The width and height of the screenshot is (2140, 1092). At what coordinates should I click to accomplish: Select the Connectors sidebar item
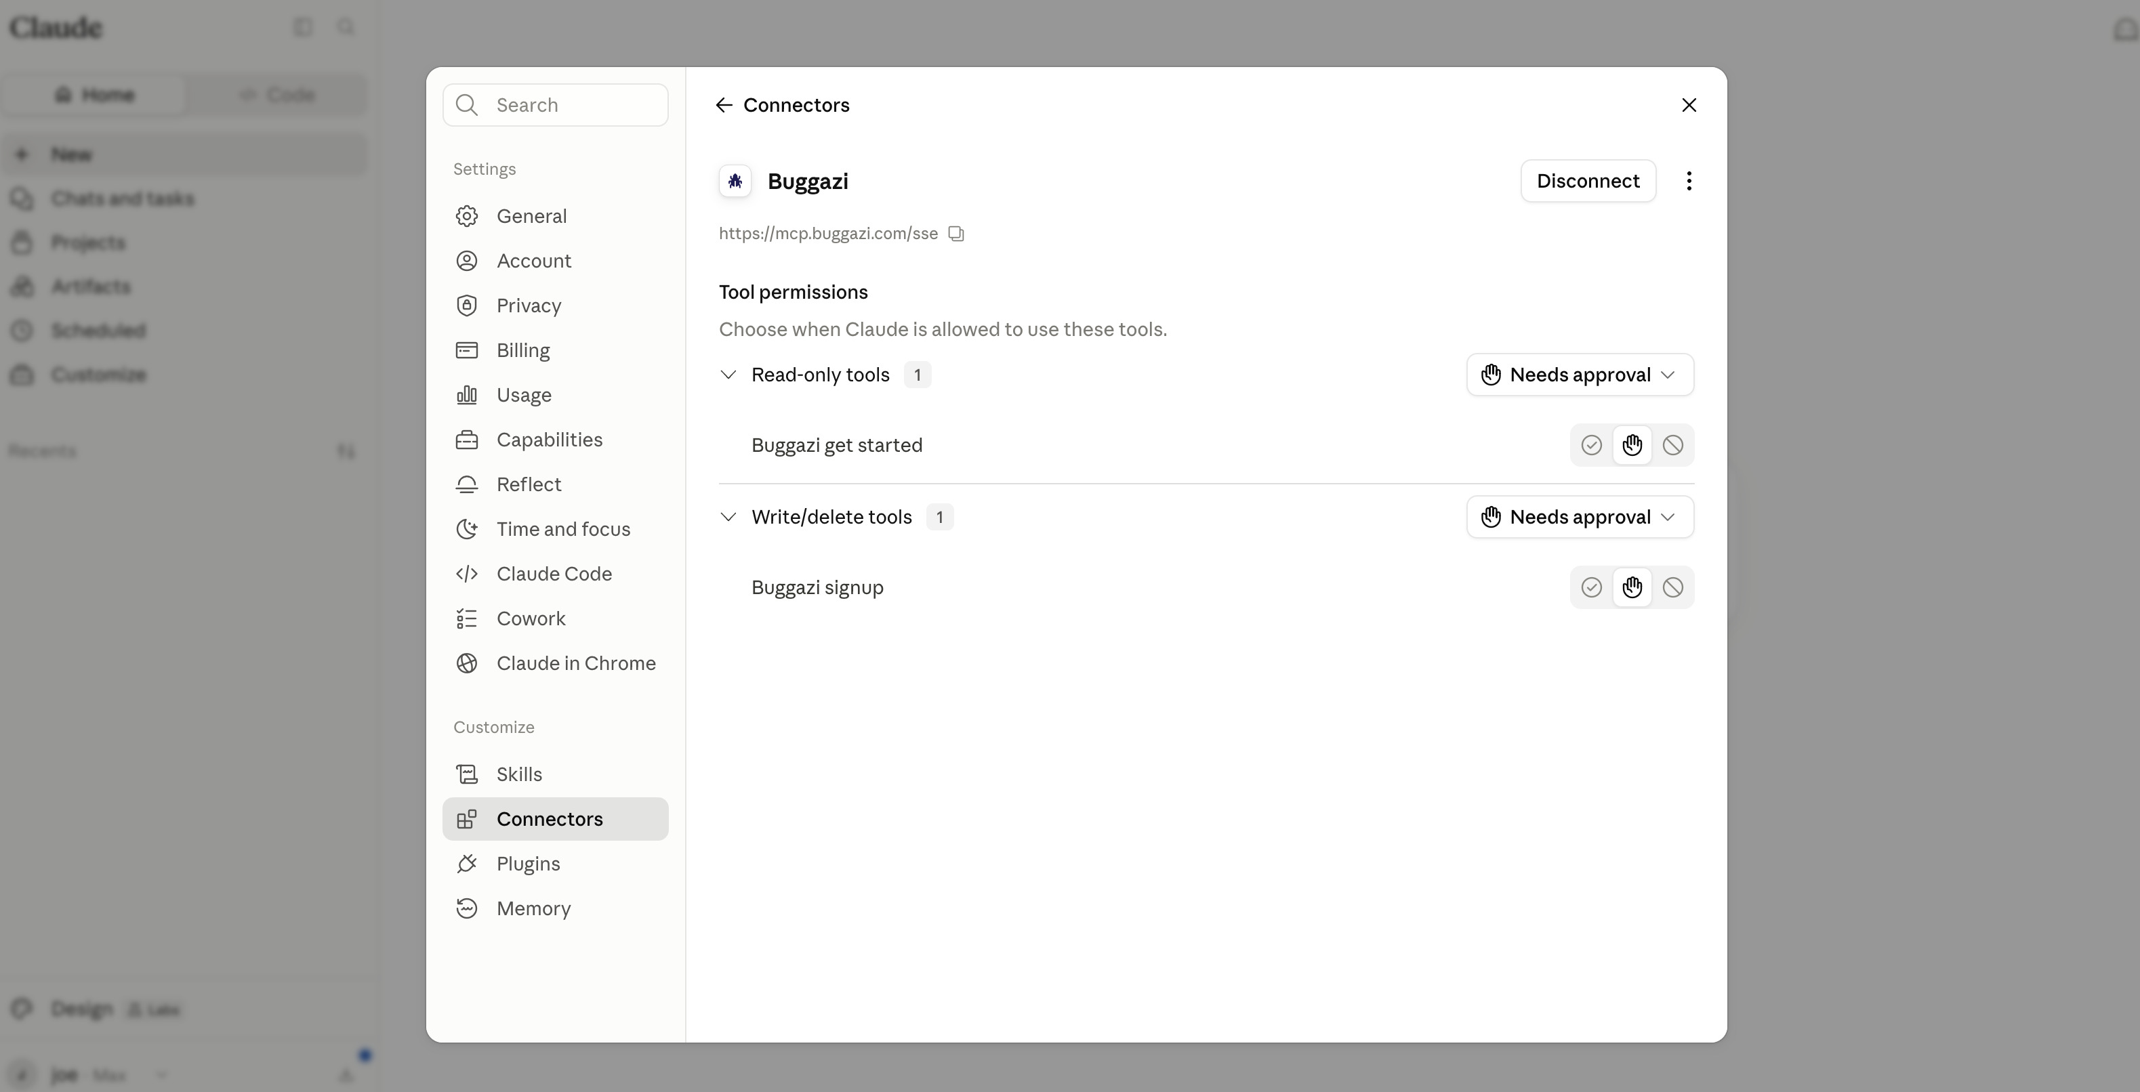(555, 820)
